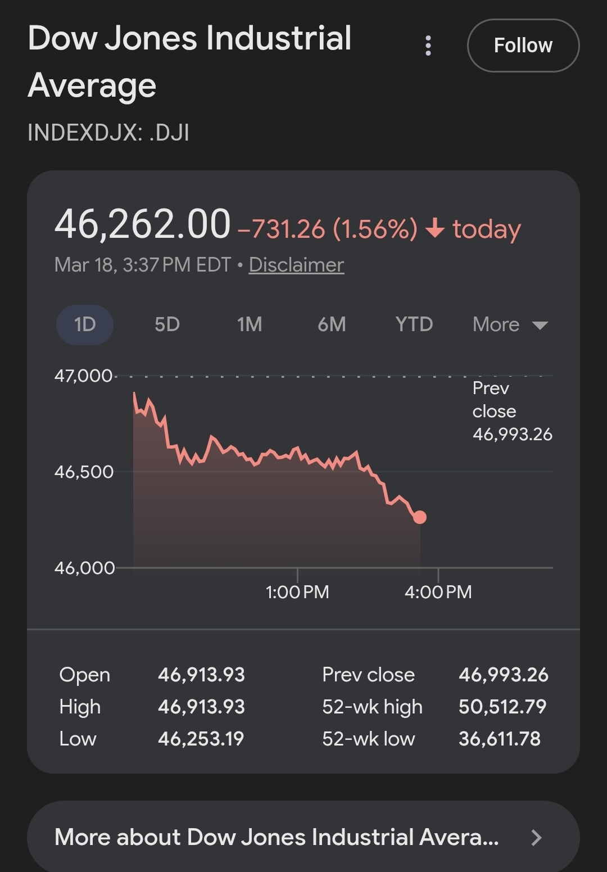Open the three-dot more options menu
The width and height of the screenshot is (607, 872).
pos(428,46)
